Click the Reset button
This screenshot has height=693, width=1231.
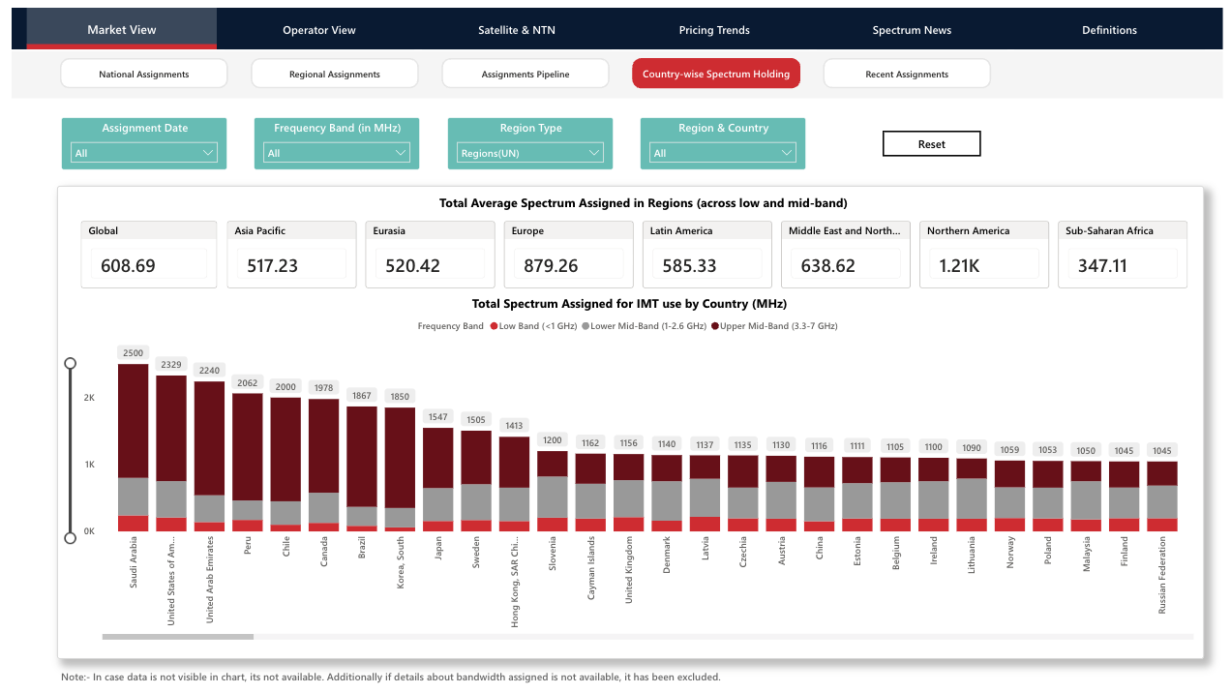click(932, 144)
